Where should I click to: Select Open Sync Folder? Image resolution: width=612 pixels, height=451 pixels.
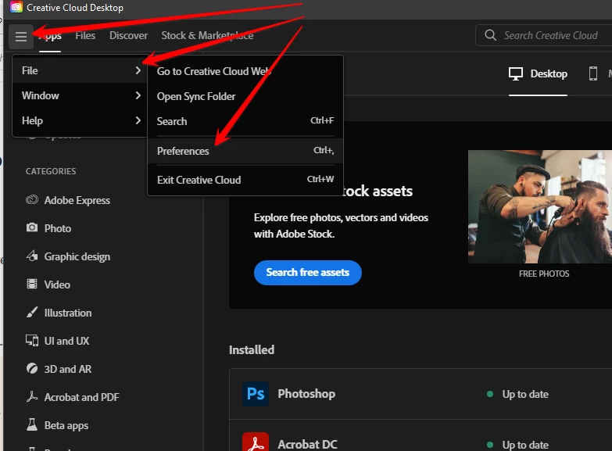point(245,96)
